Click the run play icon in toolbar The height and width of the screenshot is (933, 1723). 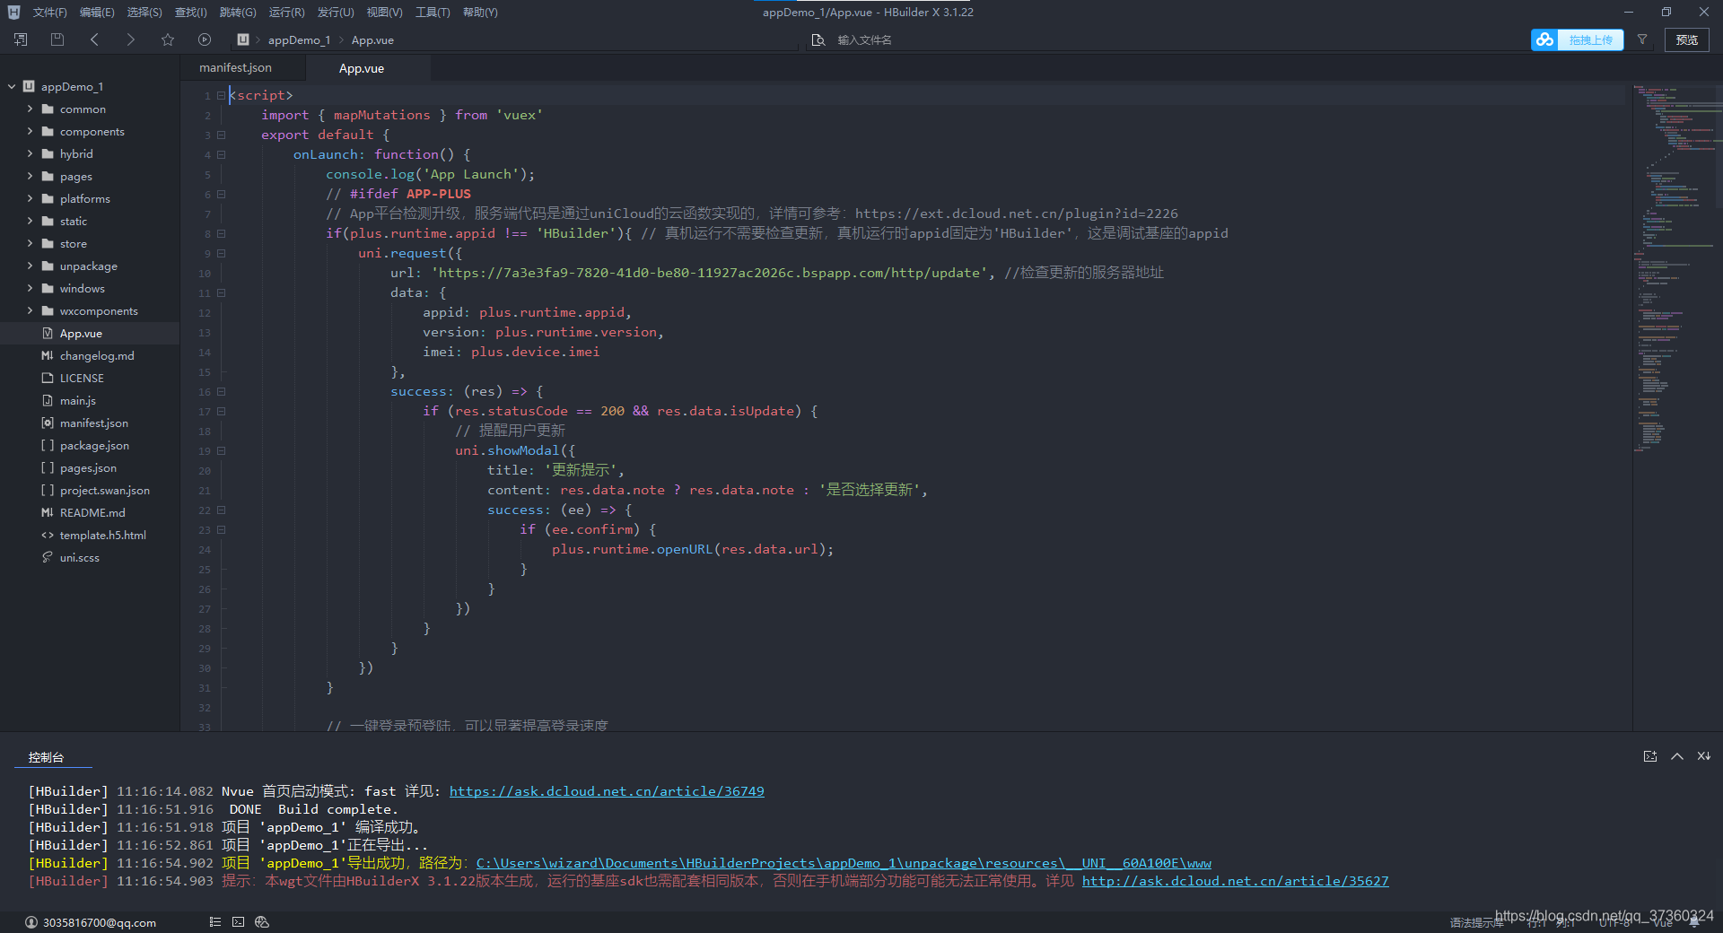tap(205, 39)
